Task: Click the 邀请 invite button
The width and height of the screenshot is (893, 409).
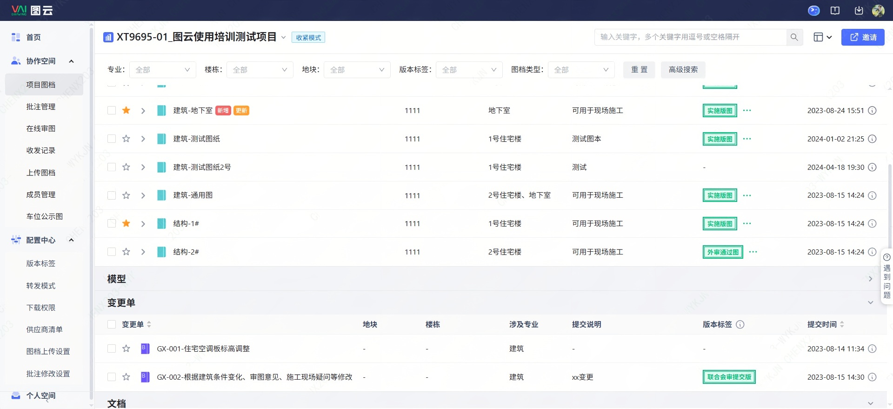Action: [x=863, y=37]
